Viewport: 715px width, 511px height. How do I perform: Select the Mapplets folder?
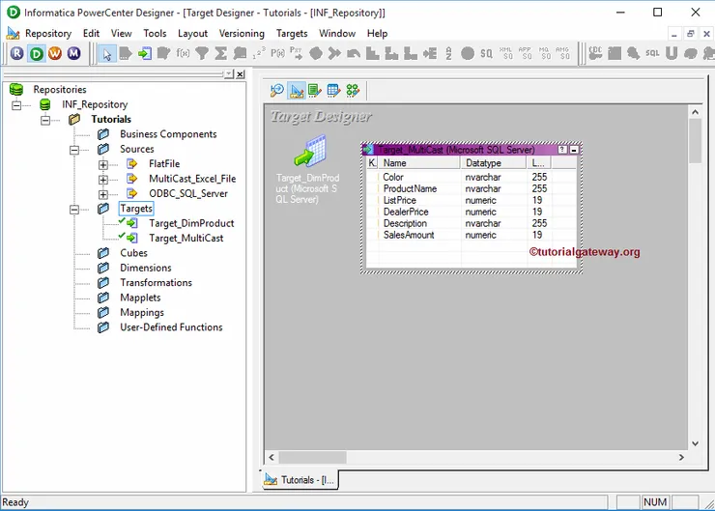[140, 298]
